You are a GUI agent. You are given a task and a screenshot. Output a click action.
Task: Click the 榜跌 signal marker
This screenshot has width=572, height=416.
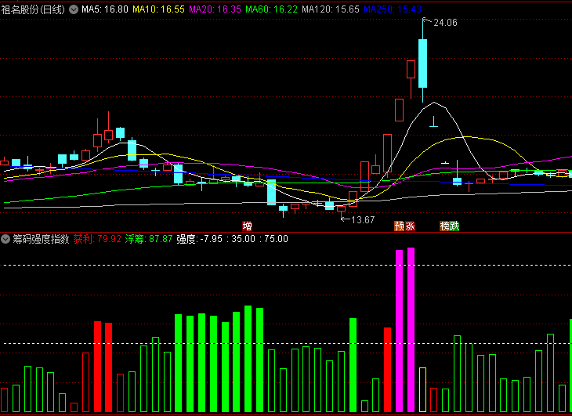tap(450, 226)
